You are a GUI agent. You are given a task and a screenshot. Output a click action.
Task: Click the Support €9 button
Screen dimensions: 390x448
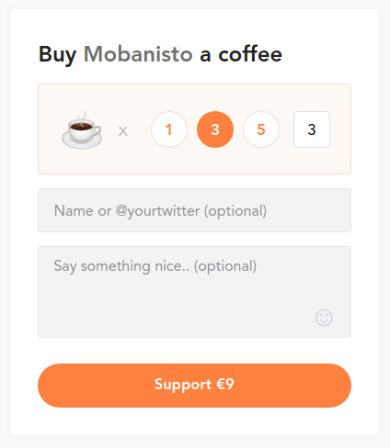(194, 386)
